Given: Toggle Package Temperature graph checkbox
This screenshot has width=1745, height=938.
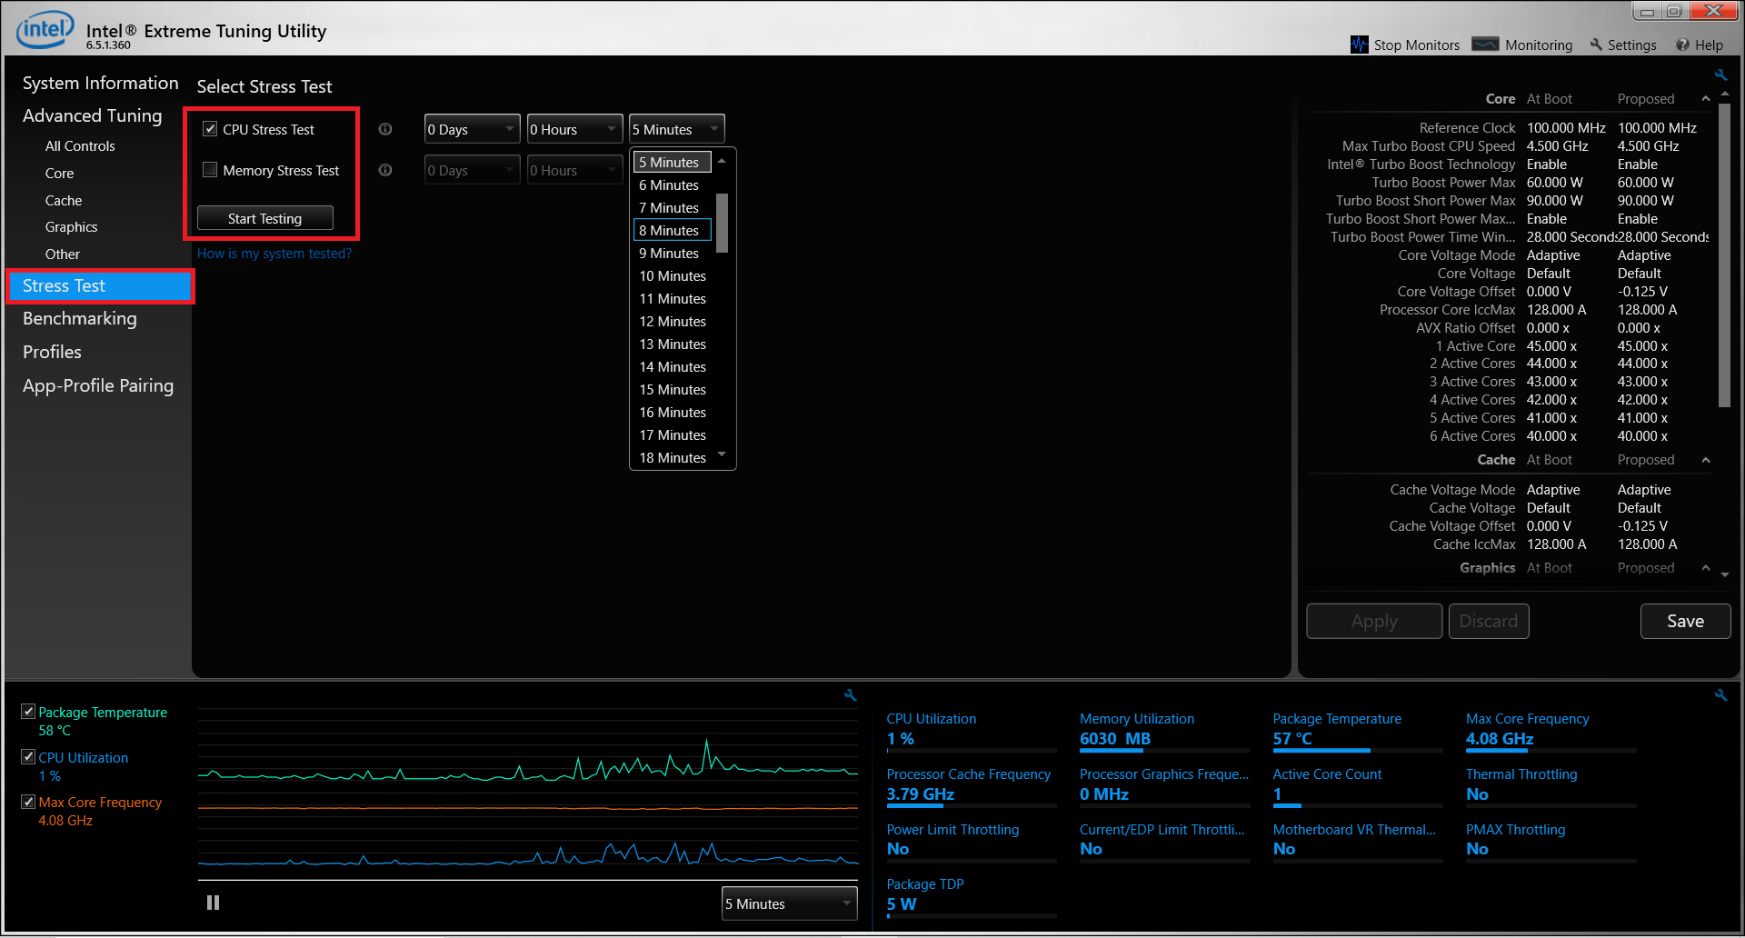Looking at the screenshot, I should pos(28,712).
